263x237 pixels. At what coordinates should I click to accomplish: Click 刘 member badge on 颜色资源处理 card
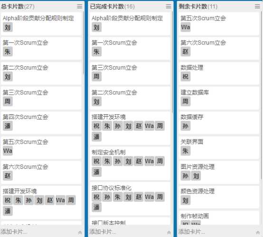pos(186,200)
